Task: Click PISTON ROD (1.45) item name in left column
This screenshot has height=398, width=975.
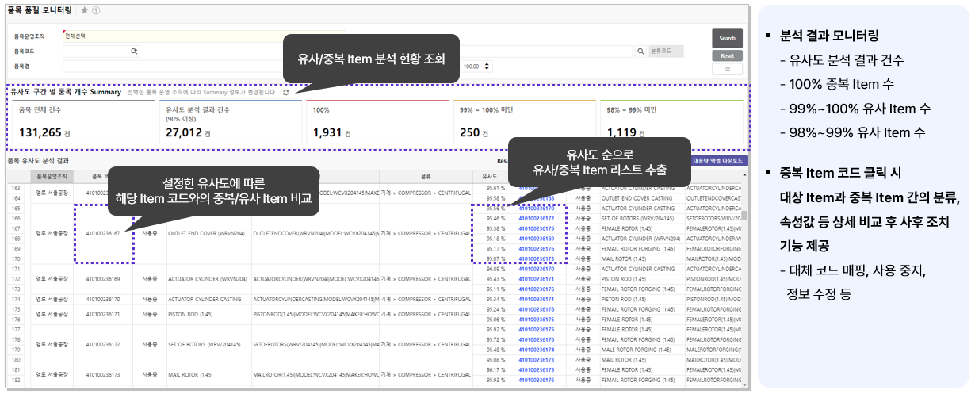Action: click(190, 315)
